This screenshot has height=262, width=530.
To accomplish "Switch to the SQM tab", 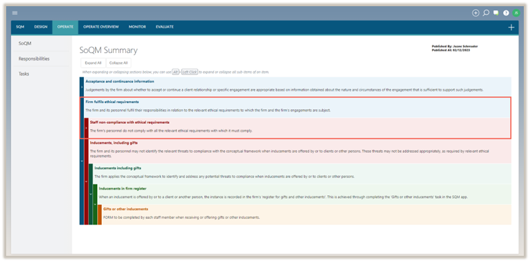I will pos(20,27).
